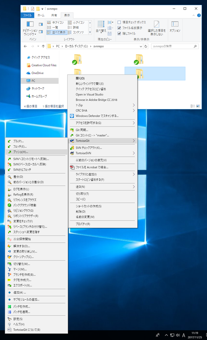The height and width of the screenshot is (340, 207).
Task: Switch to the Home (ホーム) ribbon tab
Action: [x=41, y=16]
